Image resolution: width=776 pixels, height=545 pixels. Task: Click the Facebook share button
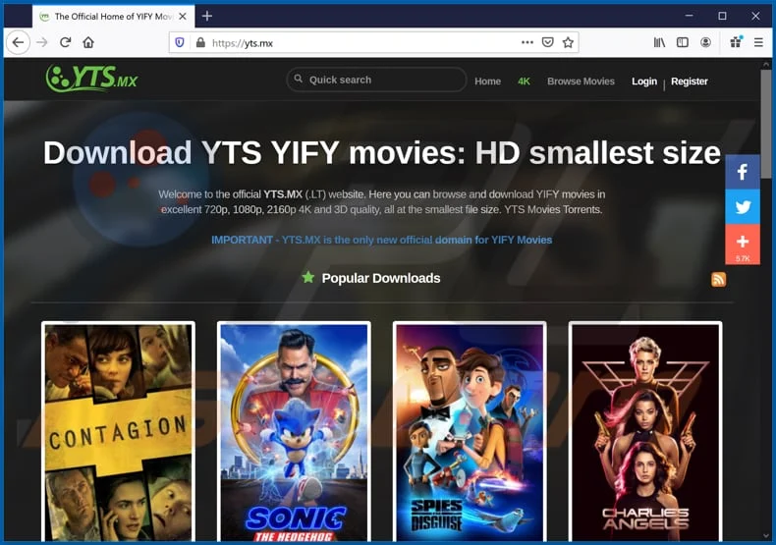pyautogui.click(x=742, y=172)
